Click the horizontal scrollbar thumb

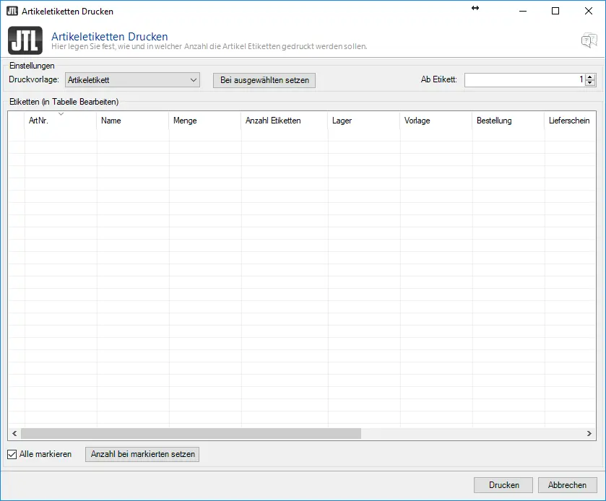(191, 433)
